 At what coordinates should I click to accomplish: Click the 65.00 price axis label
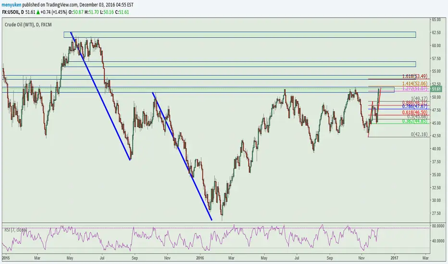point(436,19)
